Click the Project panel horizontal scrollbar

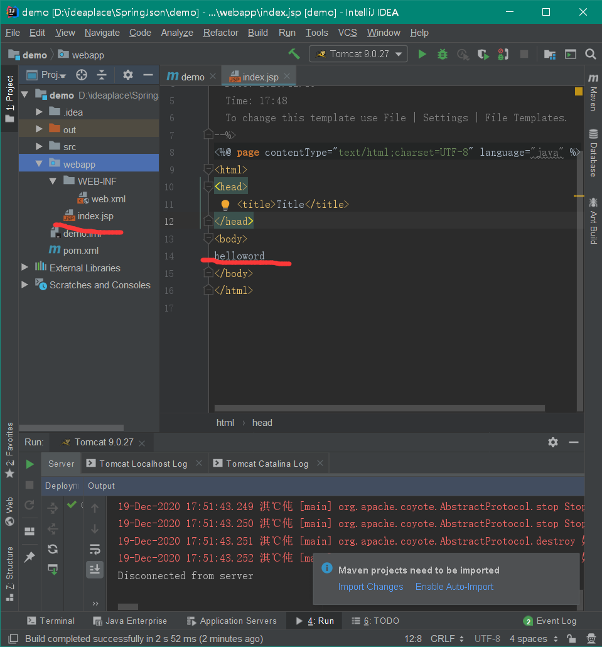pyautogui.click(x=72, y=428)
